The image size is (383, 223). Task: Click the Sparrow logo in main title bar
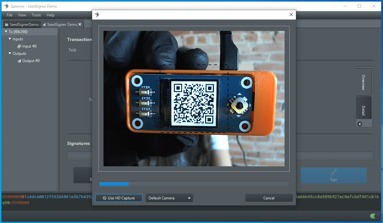(x=6, y=6)
